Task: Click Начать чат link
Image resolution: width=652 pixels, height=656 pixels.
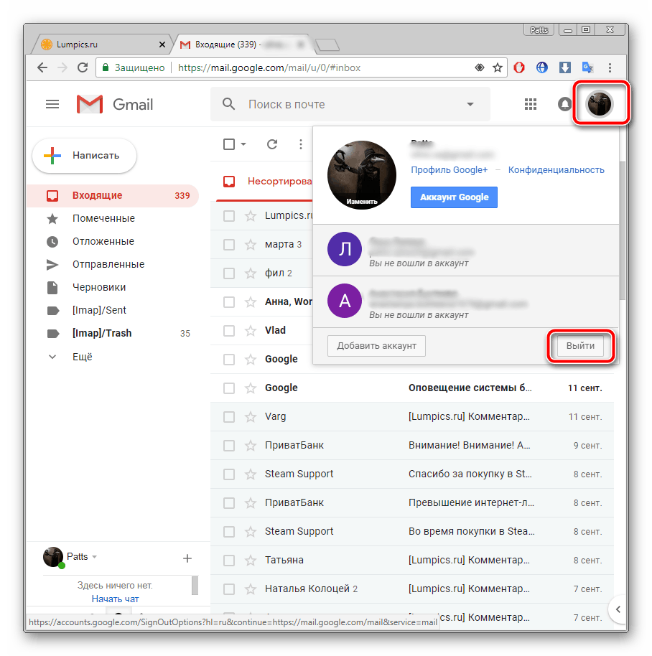Action: (115, 599)
